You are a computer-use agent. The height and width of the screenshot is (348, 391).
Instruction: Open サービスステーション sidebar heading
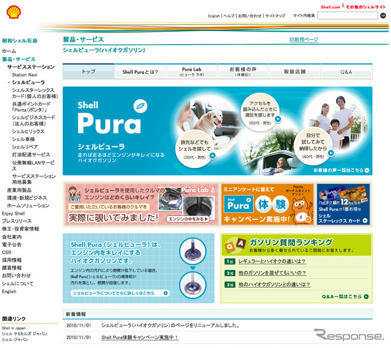pos(31,67)
